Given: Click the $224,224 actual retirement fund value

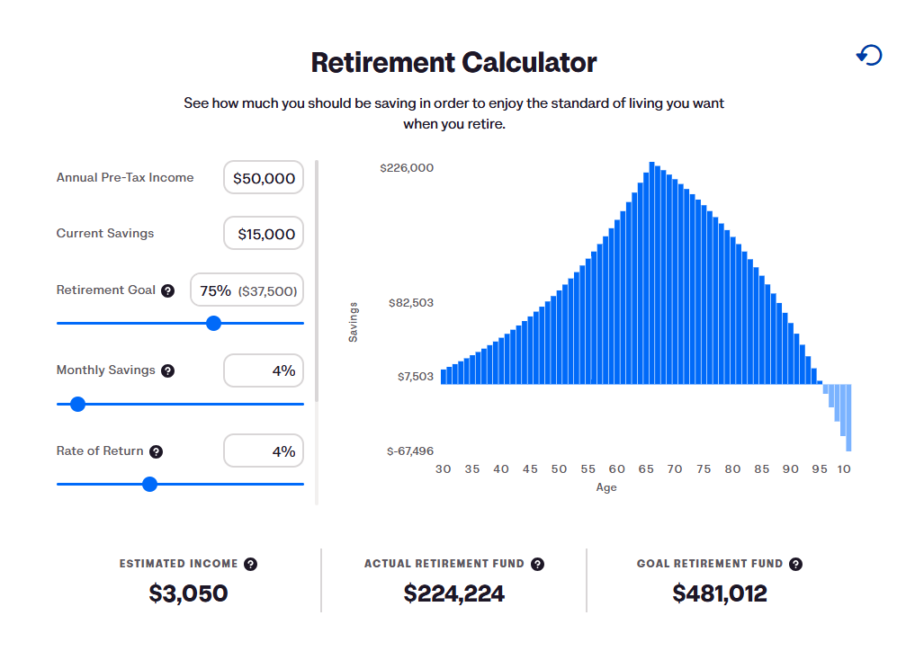Looking at the screenshot, I should (453, 593).
